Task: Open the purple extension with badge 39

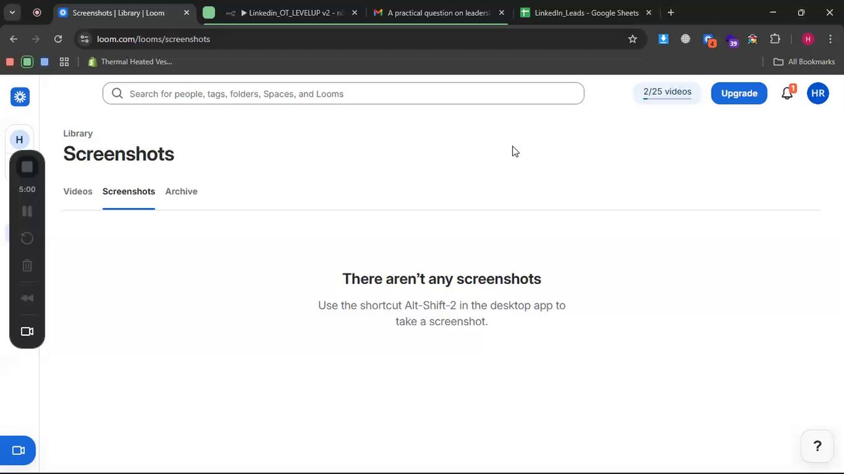Action: click(731, 40)
